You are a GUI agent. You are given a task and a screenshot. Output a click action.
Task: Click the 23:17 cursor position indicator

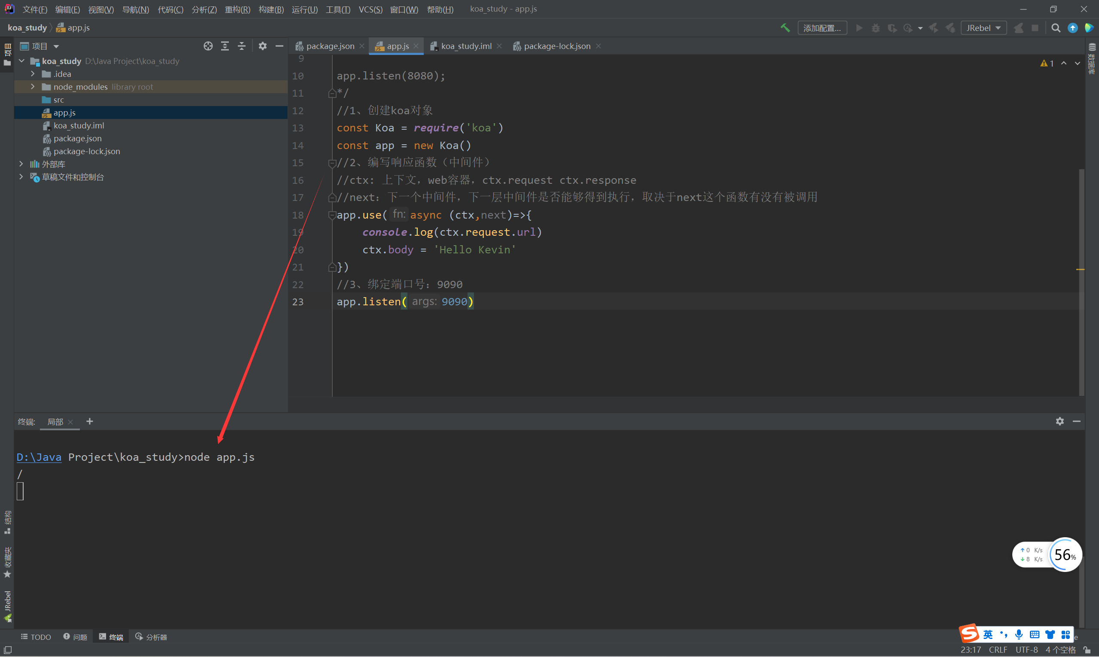971,649
